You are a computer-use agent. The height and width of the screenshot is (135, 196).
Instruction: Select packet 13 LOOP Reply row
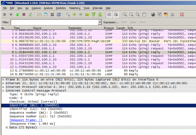99,71
